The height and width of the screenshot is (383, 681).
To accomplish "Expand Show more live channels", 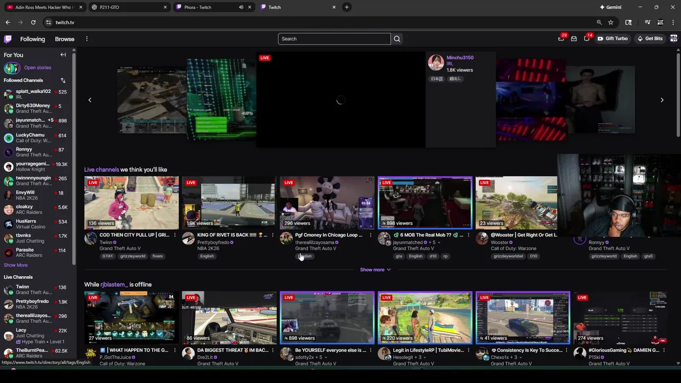I will click(375, 270).
